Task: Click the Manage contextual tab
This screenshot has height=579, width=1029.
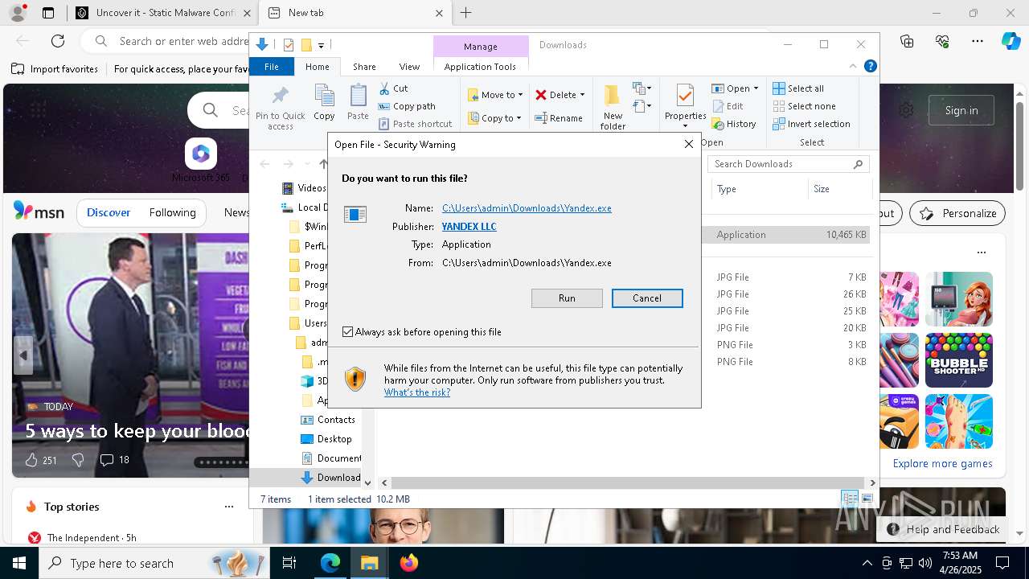Action: point(481,47)
